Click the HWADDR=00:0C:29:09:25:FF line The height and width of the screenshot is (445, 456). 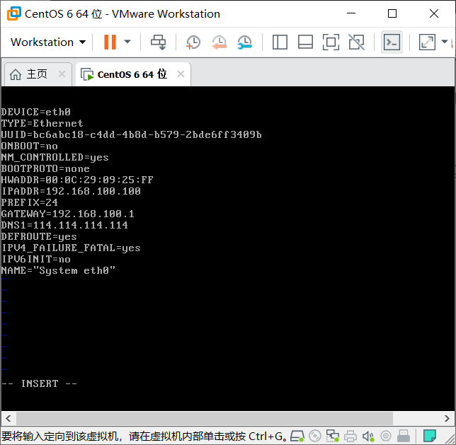pos(77,180)
